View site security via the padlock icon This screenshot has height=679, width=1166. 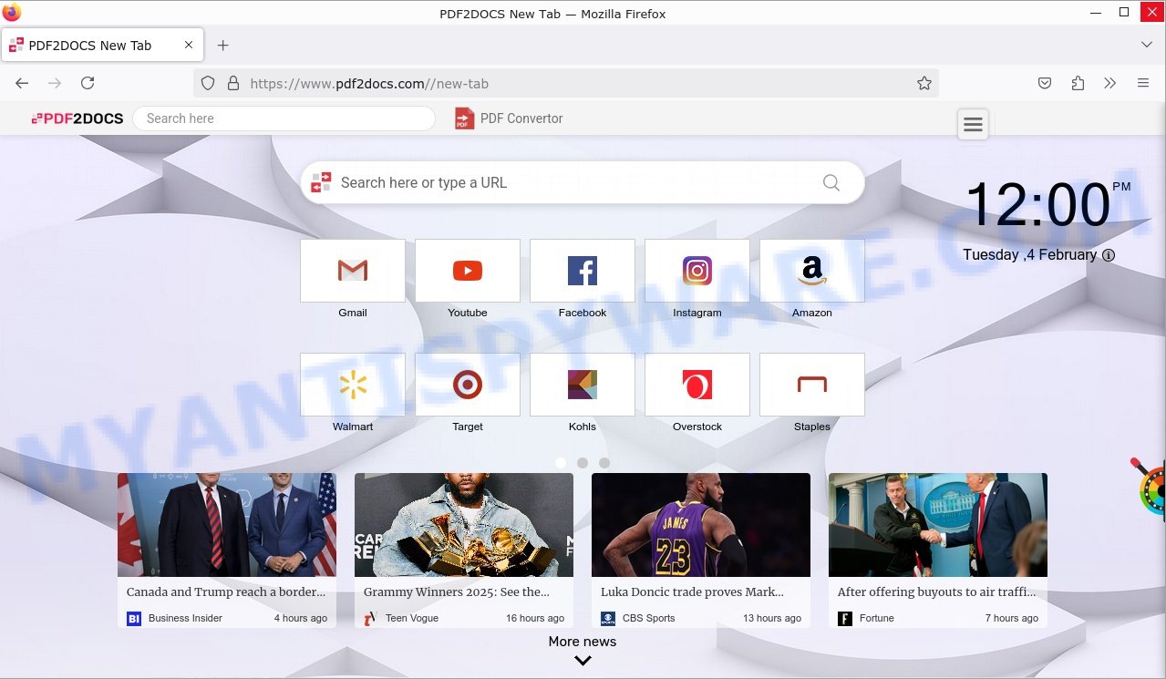[233, 83]
